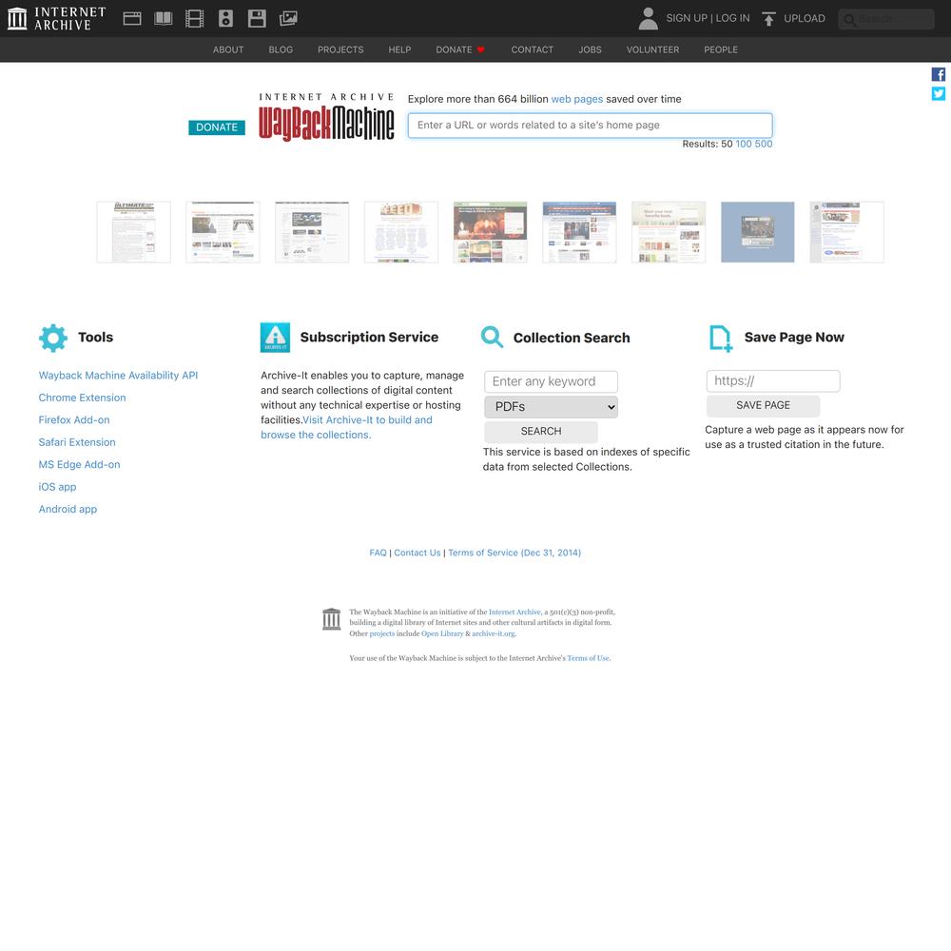Click the SAVE PAGE button
Screen dimensions: 951x951
[x=763, y=405]
